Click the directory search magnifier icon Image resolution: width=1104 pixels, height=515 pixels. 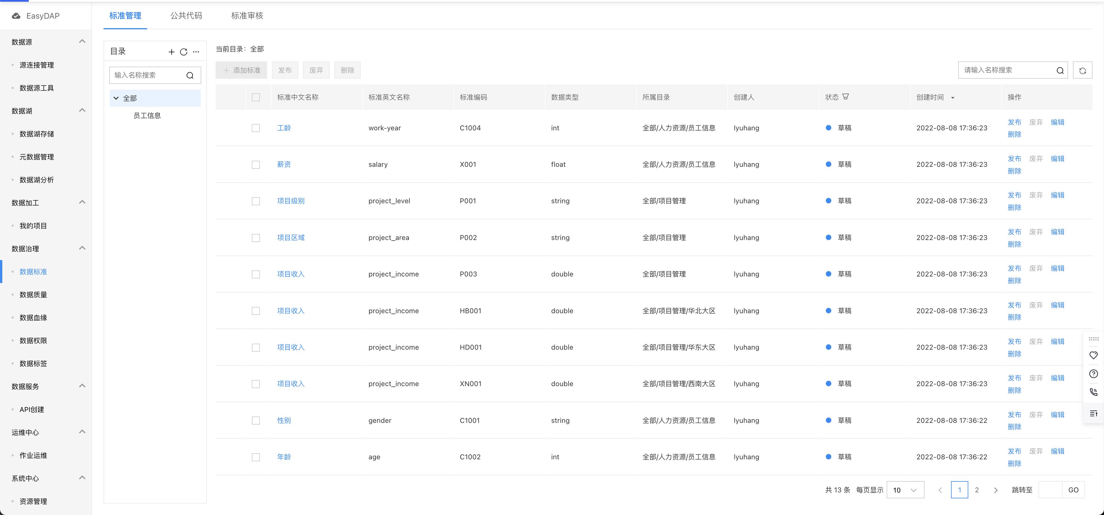pos(190,75)
